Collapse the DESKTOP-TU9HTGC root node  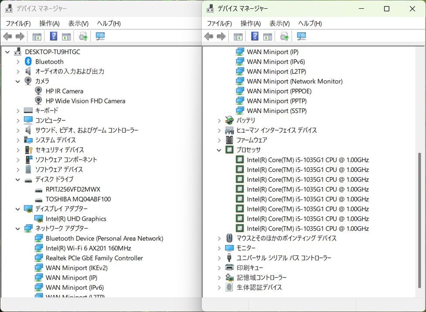coord(7,52)
